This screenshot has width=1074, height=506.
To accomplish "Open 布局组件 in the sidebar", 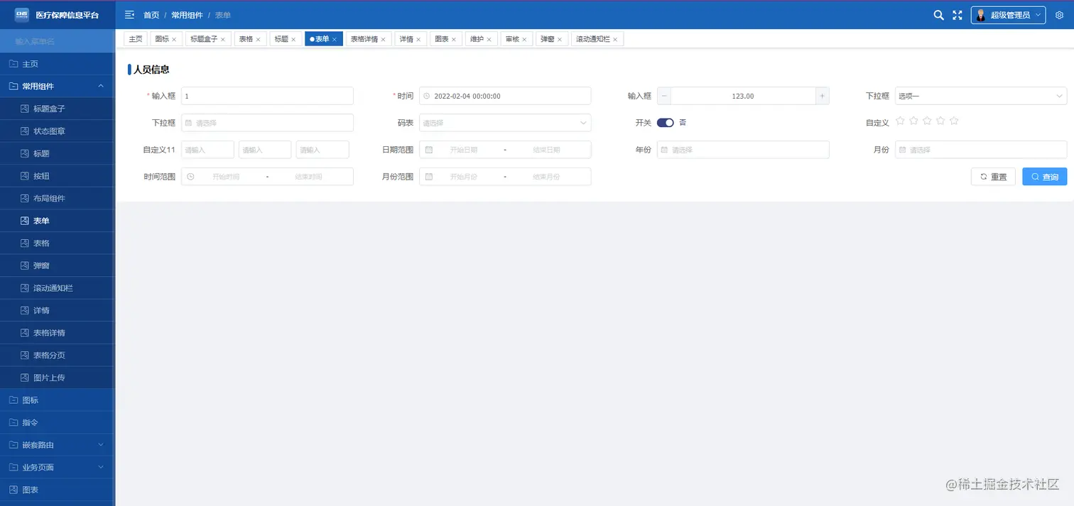I will (x=57, y=198).
